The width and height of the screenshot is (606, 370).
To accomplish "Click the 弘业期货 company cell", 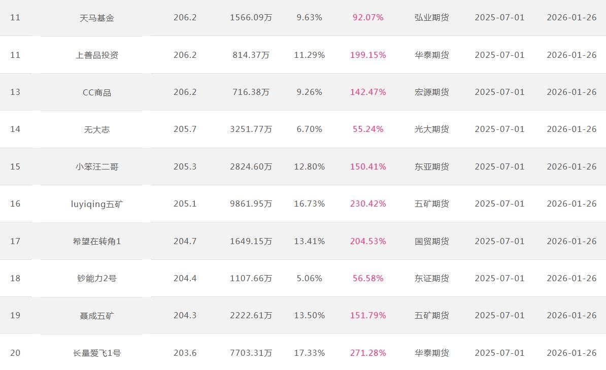I will [431, 18].
